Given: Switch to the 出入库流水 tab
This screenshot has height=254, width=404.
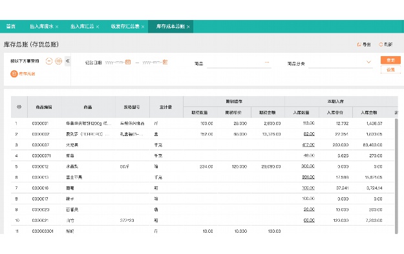Looking at the screenshot, I should click(41, 26).
